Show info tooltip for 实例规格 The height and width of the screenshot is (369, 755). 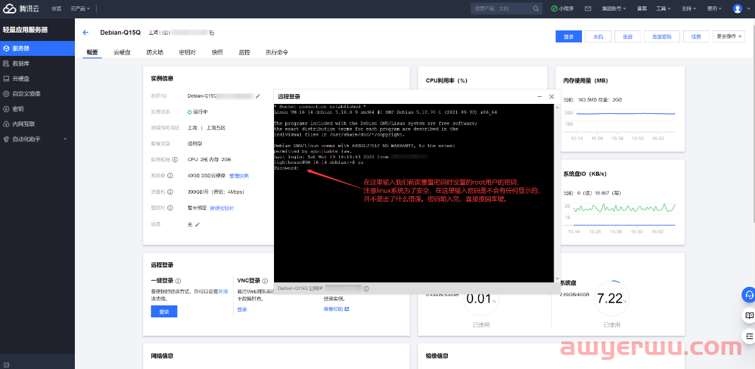coord(174,160)
